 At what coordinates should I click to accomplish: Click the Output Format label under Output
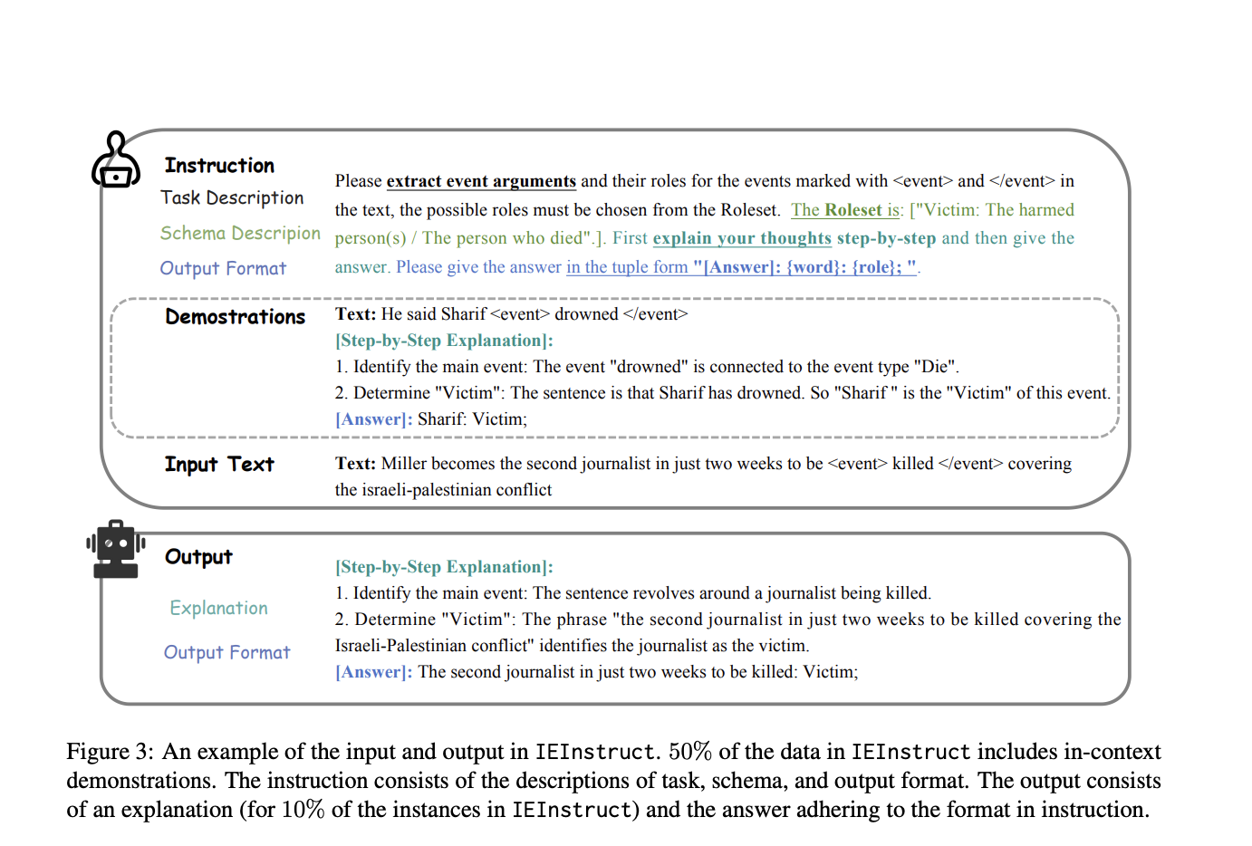[226, 652]
